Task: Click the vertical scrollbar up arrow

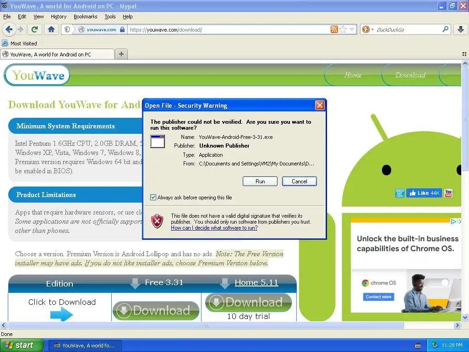Action: 465,63
